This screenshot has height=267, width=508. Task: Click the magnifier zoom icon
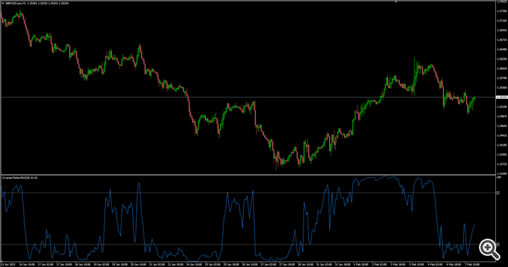point(489,249)
